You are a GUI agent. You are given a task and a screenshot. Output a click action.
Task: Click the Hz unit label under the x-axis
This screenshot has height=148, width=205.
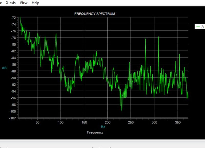click(103, 127)
